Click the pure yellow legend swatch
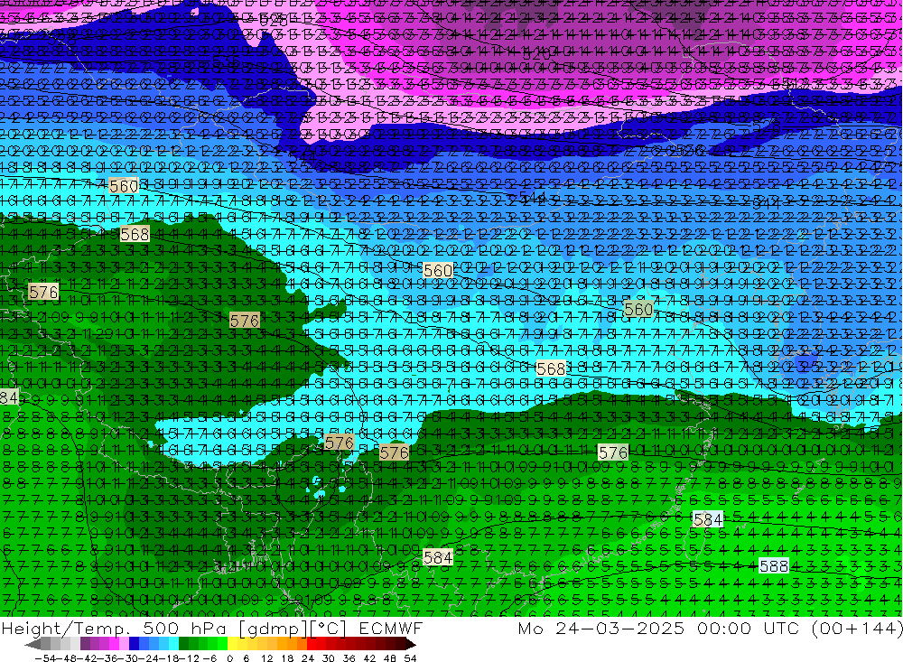This screenshot has height=662, width=903. tap(232, 643)
